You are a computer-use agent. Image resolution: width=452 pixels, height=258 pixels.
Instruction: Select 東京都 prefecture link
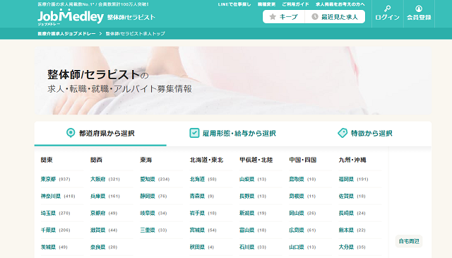coord(48,180)
